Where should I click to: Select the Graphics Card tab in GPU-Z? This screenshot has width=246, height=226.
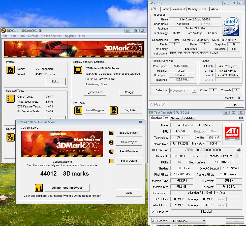[x=160, y=118]
